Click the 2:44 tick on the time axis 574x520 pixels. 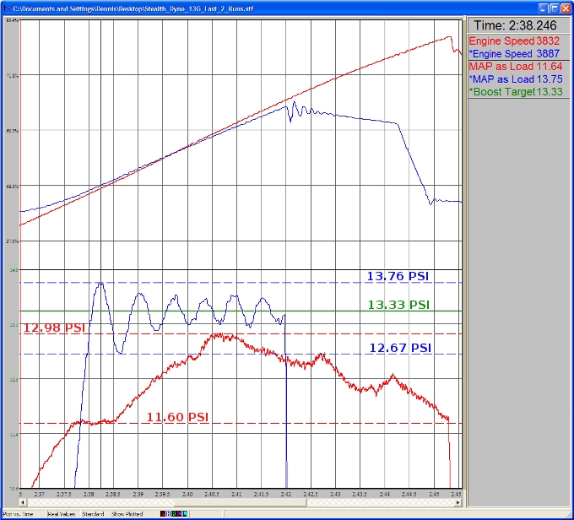pyautogui.click(x=384, y=494)
